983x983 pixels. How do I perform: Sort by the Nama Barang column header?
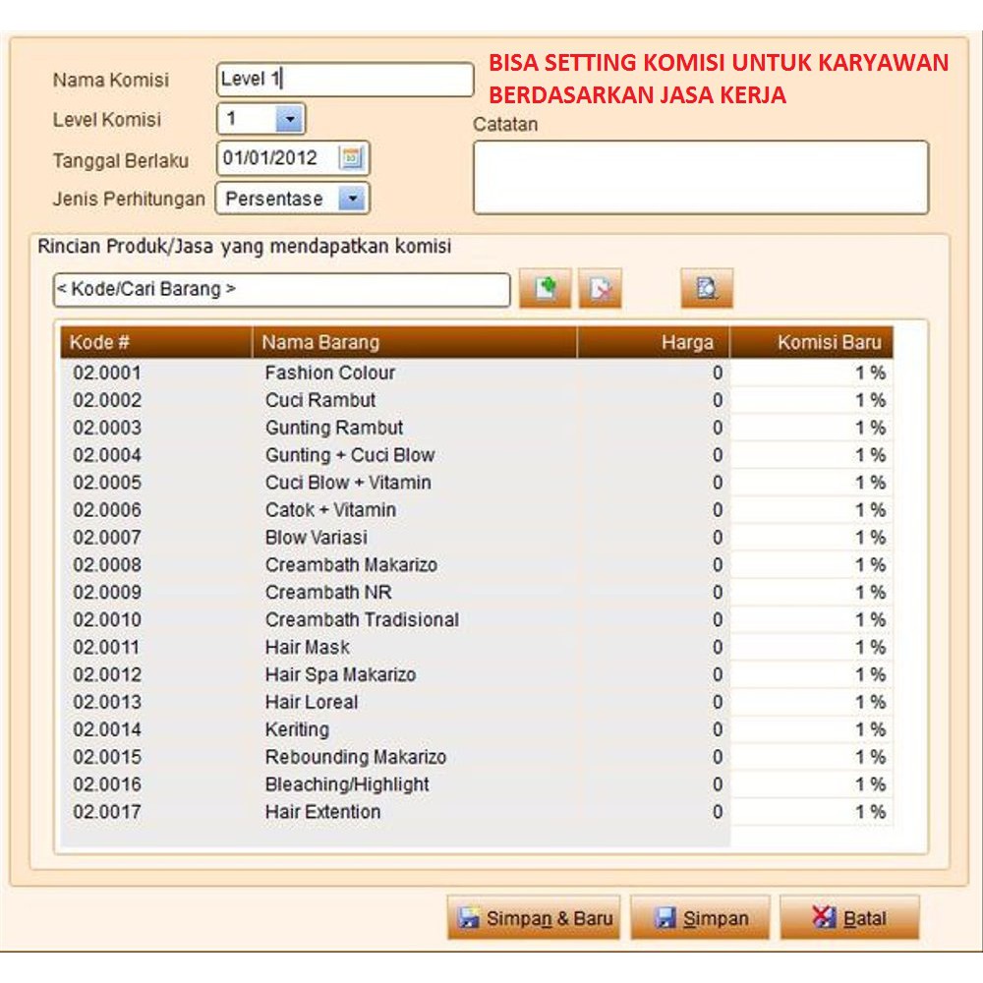413,342
